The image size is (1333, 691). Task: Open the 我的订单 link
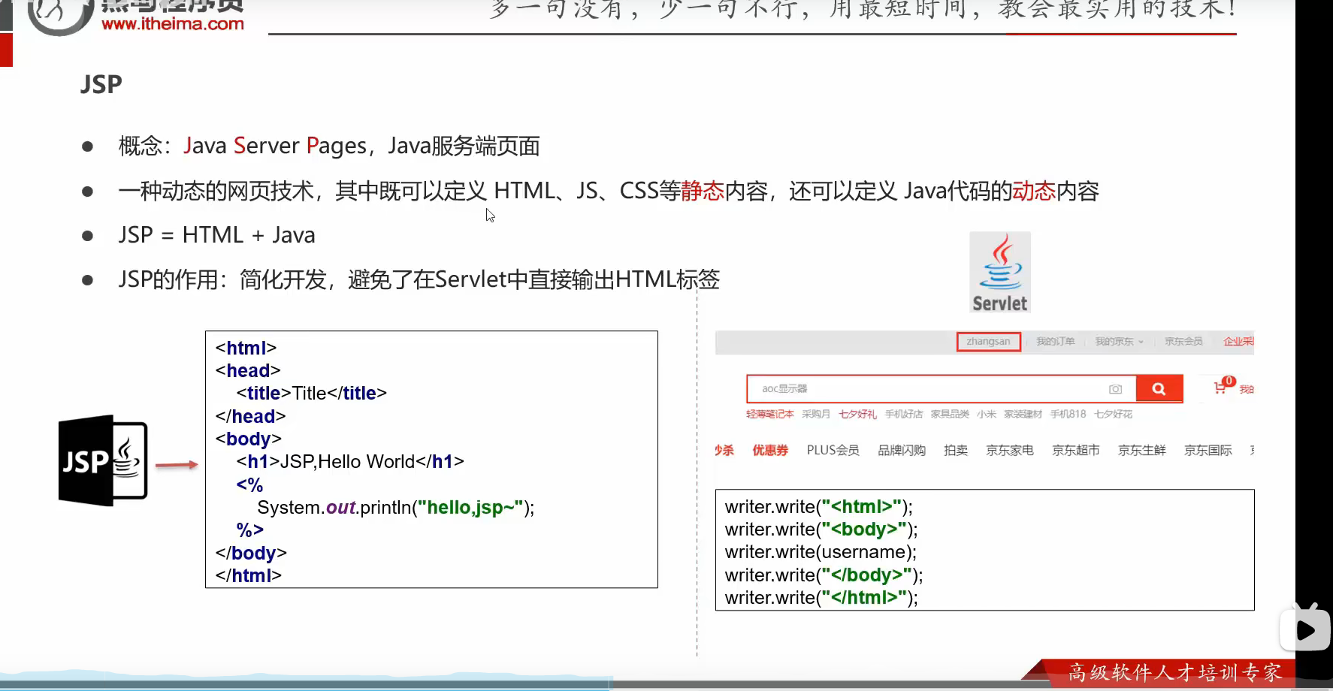(1055, 342)
